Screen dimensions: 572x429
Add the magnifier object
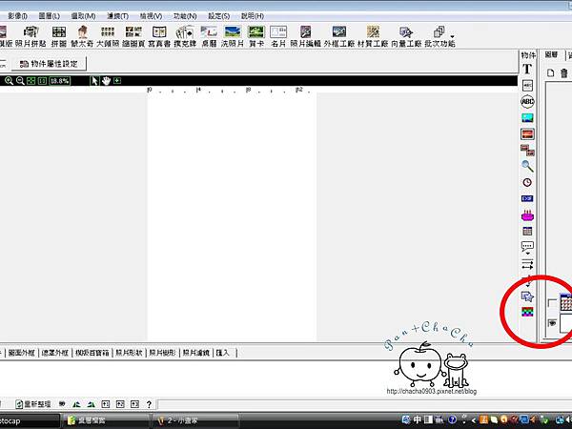point(527,166)
